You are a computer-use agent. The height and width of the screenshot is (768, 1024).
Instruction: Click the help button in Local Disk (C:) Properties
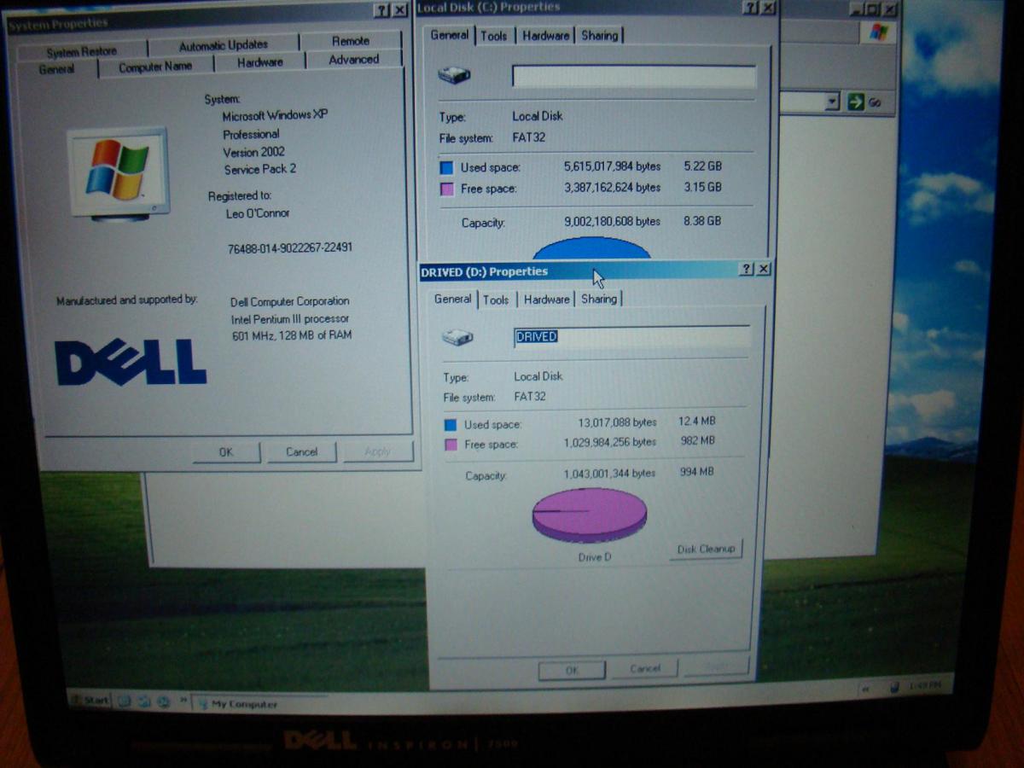tap(750, 8)
